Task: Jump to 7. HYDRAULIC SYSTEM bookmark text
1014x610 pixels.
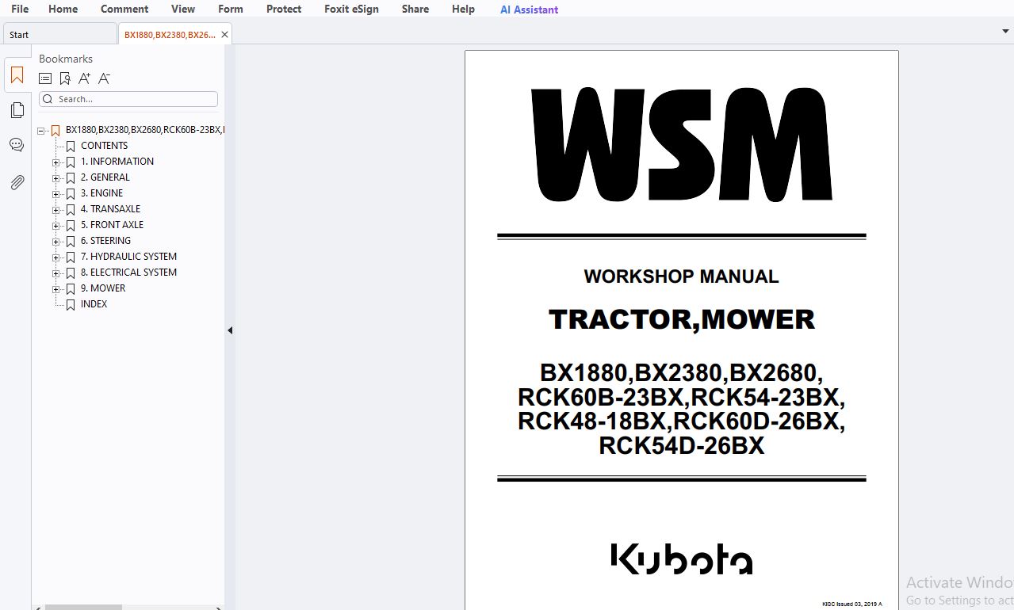Action: 128,257
